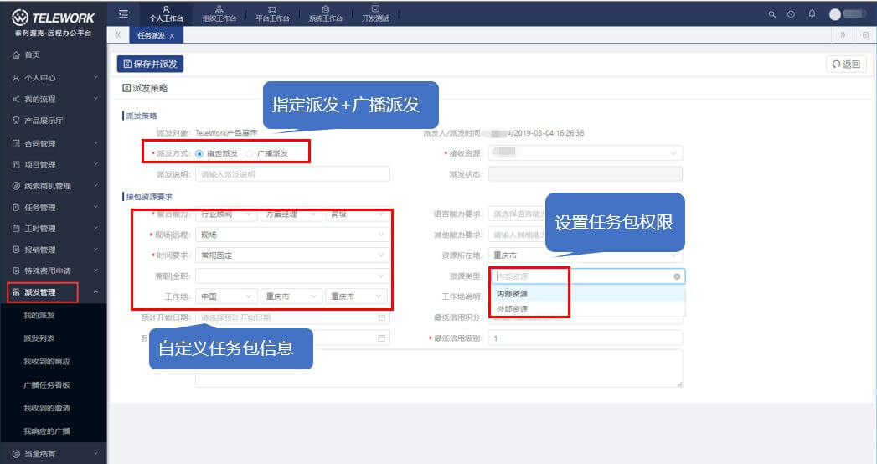Open the 组织工作台 workspace icon
Image resolution: width=877 pixels, height=464 pixels.
pos(219,10)
